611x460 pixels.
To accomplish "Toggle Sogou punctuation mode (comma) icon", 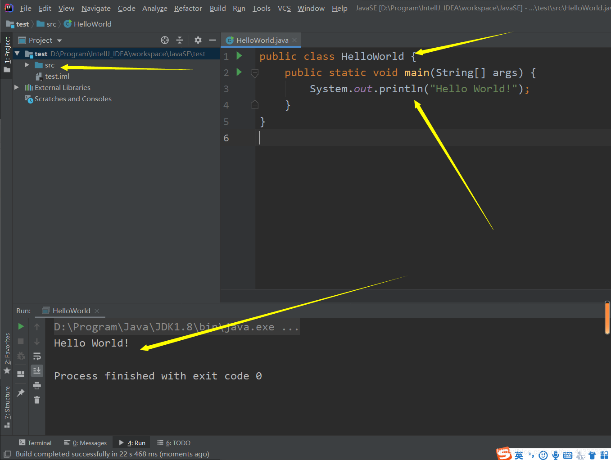I will (x=531, y=455).
